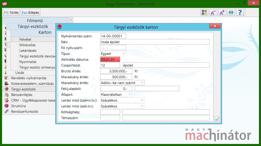Increase font size with A+ icon
Viewport: 261px width, 146px height.
click(222, 12)
